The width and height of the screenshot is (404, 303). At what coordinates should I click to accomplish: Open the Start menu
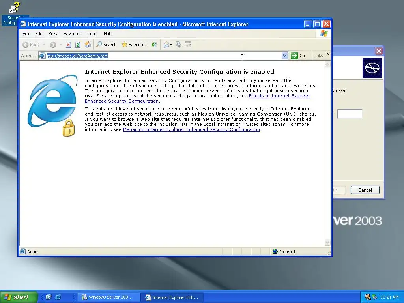(19, 297)
